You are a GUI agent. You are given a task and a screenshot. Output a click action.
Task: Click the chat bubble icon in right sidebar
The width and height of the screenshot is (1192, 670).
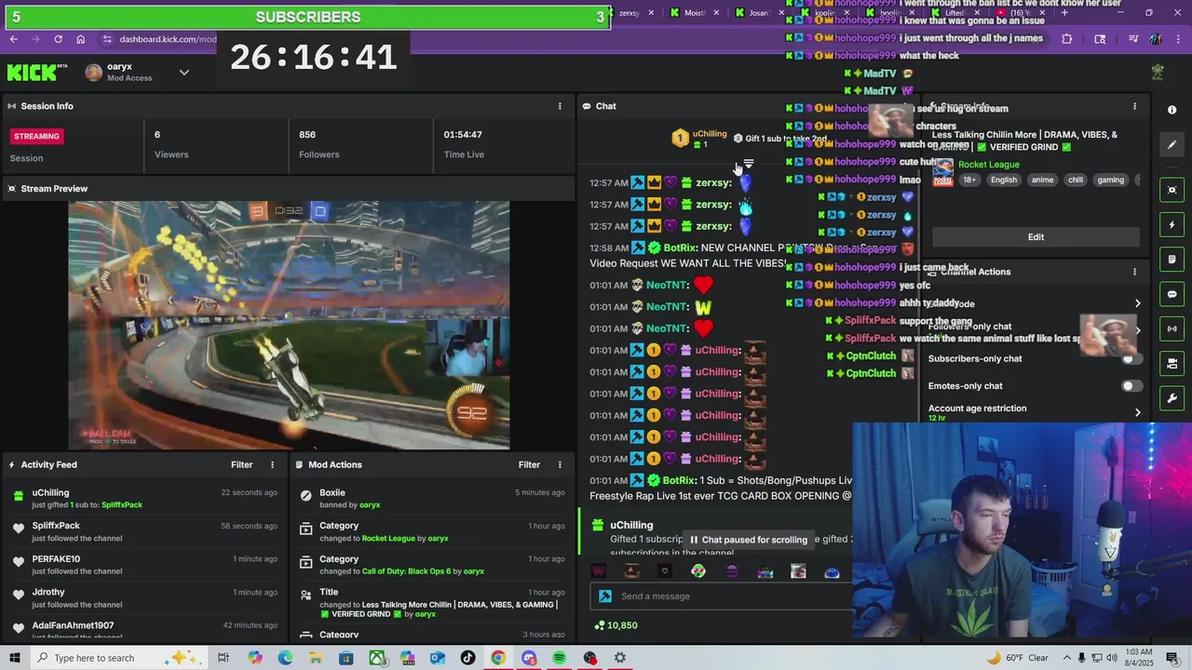tap(1172, 294)
